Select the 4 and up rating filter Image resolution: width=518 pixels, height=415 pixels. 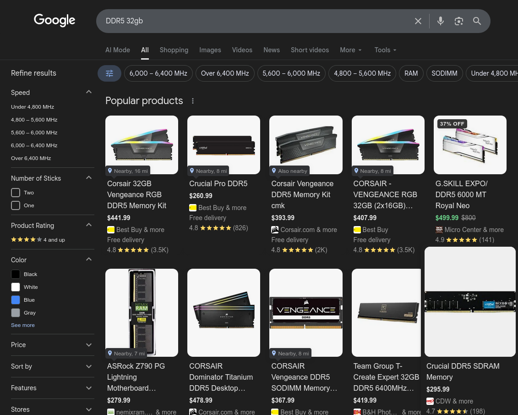point(38,240)
